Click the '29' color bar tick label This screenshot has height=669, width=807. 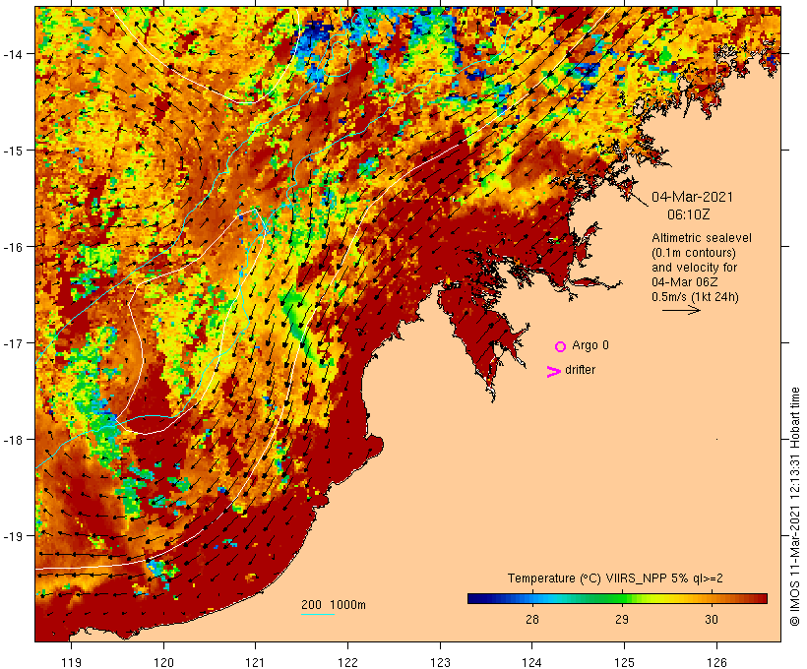tap(622, 619)
